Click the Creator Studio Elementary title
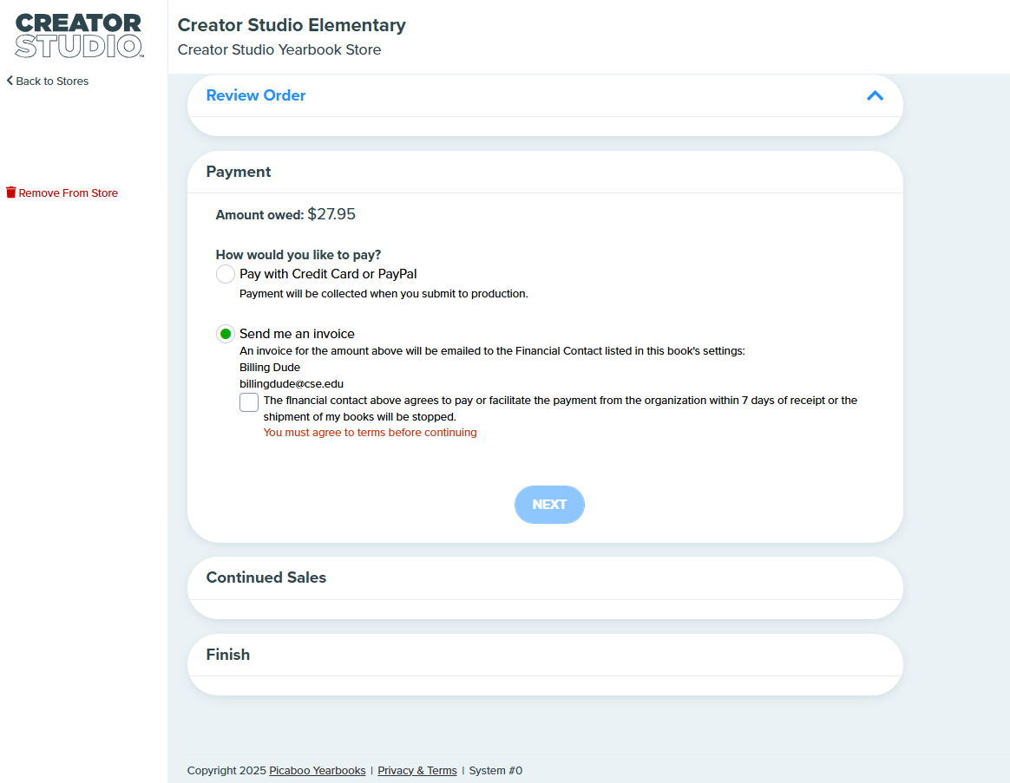This screenshot has height=783, width=1010. click(x=292, y=25)
